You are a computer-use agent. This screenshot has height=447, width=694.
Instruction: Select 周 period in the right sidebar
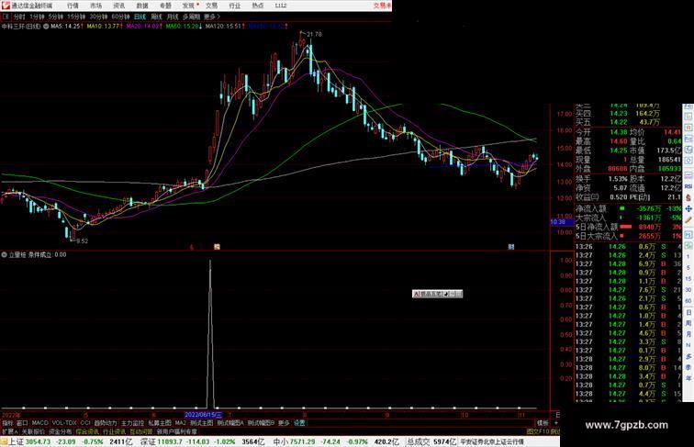tap(688, 323)
